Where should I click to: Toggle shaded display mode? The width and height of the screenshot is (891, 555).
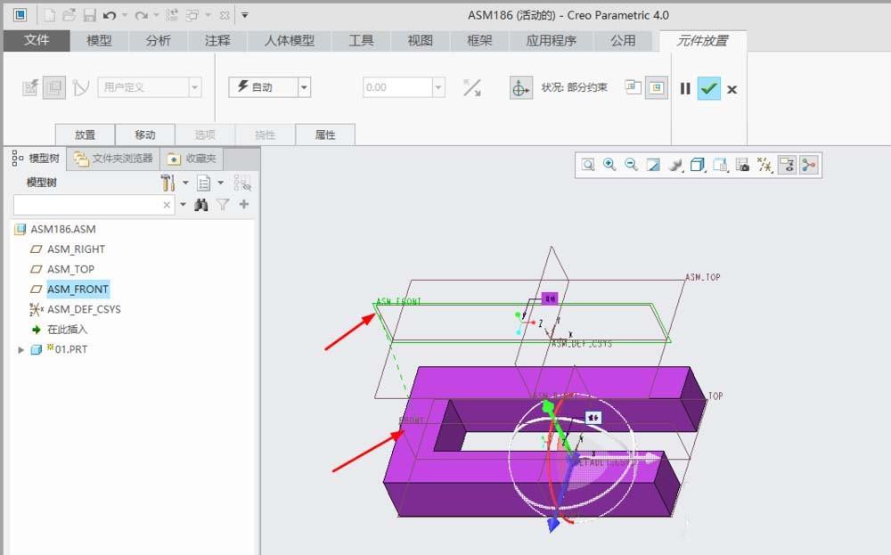(676, 164)
